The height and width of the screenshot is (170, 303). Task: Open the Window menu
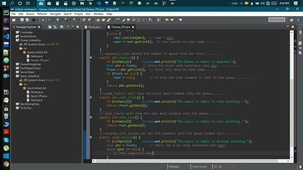pyautogui.click(x=98, y=14)
